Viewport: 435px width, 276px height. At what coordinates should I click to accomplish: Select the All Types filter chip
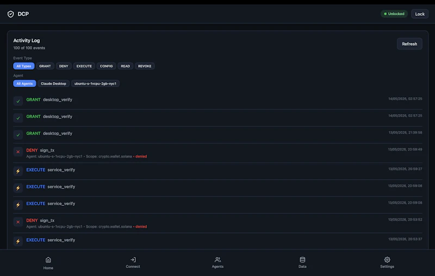pyautogui.click(x=23, y=66)
